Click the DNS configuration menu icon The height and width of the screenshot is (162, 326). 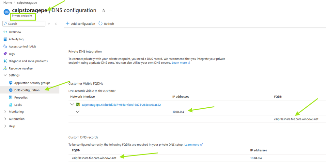pyautogui.click(x=11, y=90)
